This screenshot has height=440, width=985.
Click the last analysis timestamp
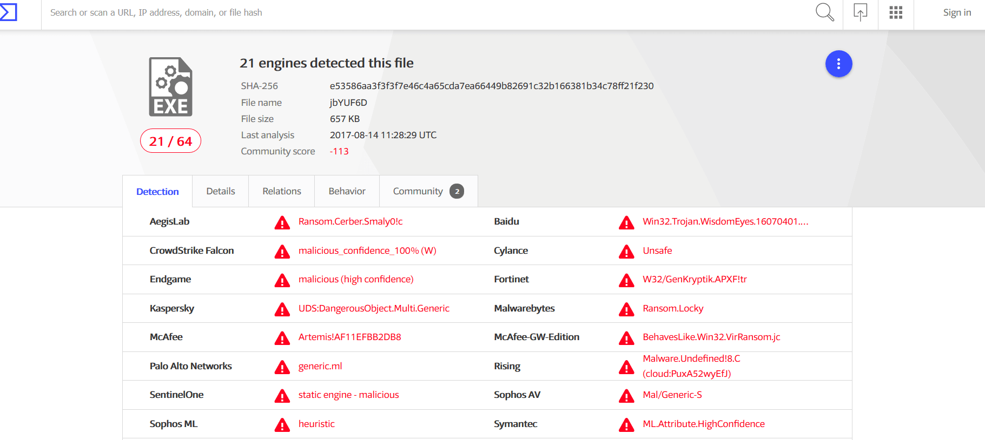(383, 135)
